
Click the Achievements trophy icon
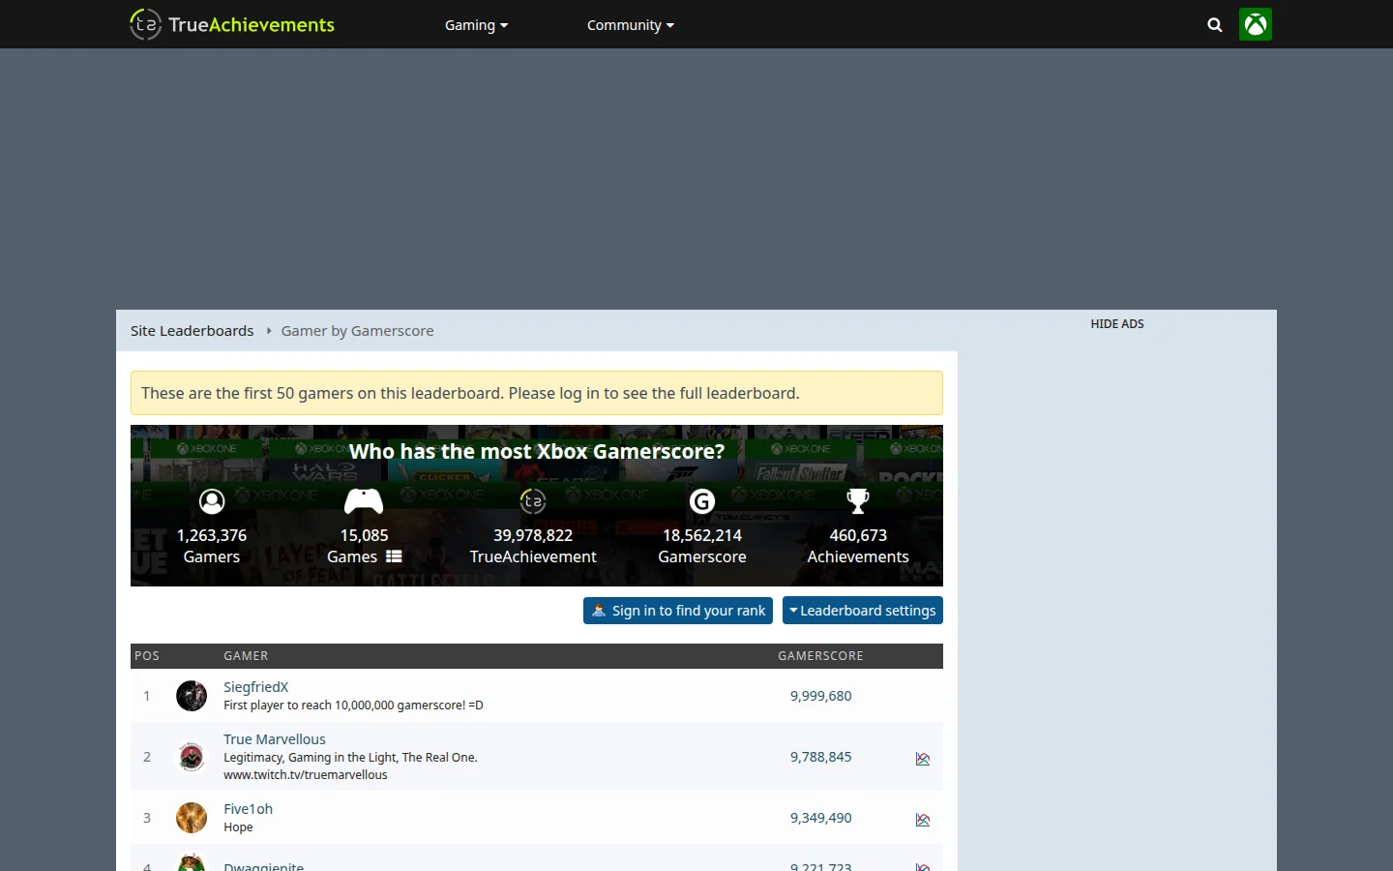(x=858, y=501)
